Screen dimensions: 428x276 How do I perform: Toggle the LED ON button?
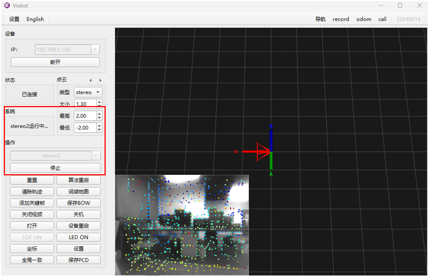coord(79,237)
